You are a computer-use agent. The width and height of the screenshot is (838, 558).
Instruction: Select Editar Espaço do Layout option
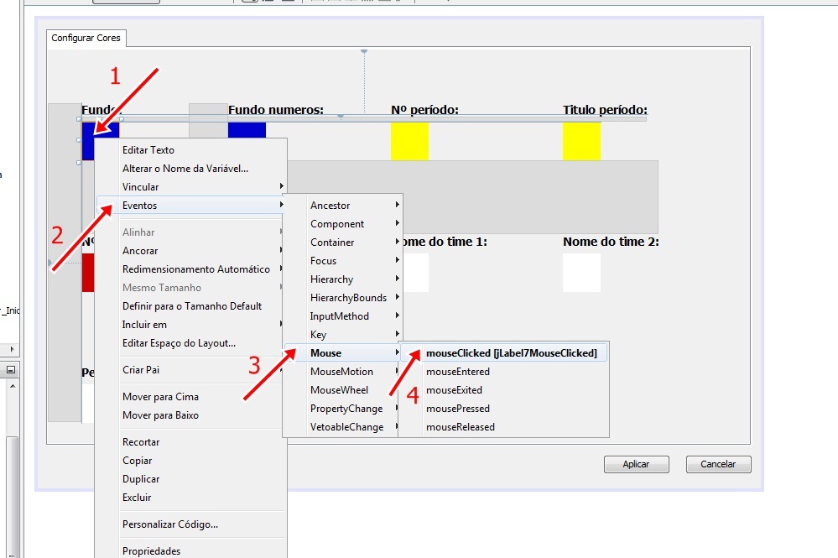click(190, 343)
